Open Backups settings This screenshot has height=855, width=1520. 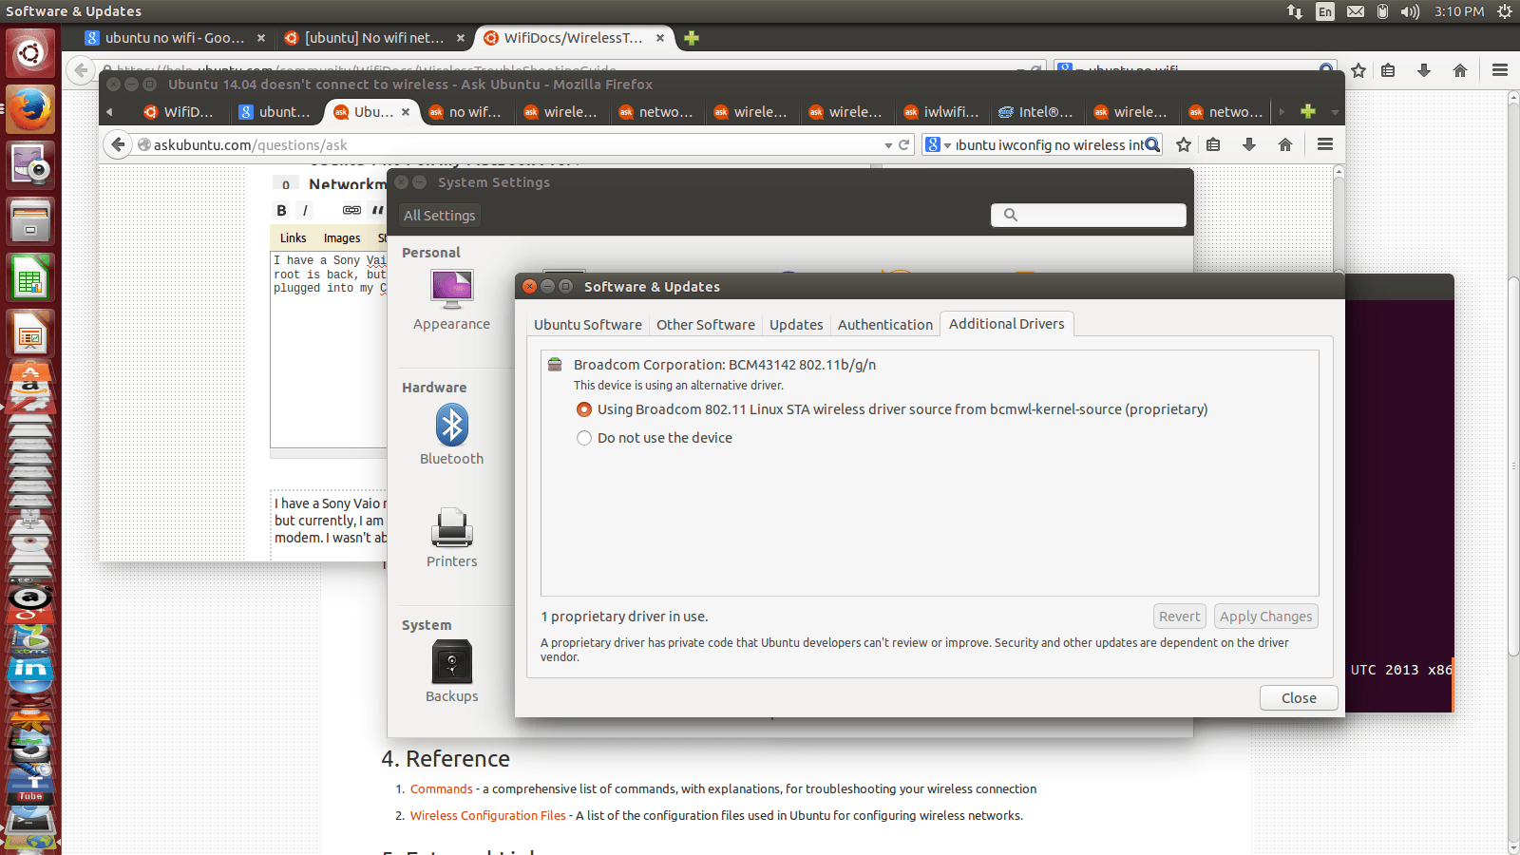(451, 672)
